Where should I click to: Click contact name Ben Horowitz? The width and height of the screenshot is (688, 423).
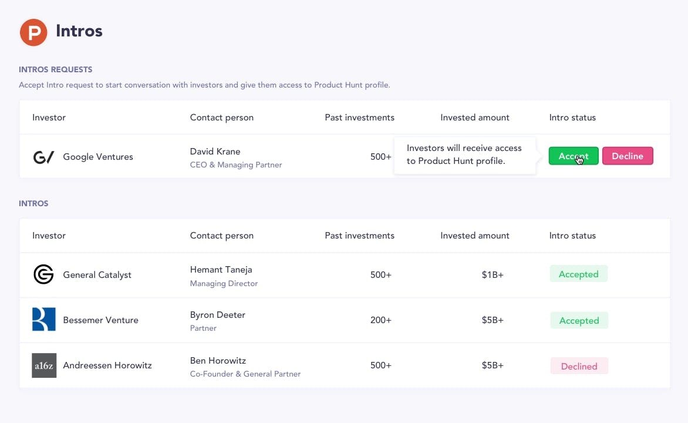pos(218,361)
